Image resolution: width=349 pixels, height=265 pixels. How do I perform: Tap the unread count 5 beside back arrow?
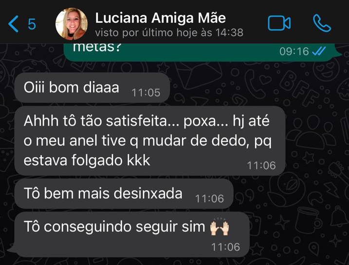32,24
